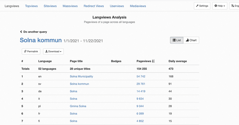
Task: Sort by Pageviews column sort icon
Action: pyautogui.click(x=153, y=61)
